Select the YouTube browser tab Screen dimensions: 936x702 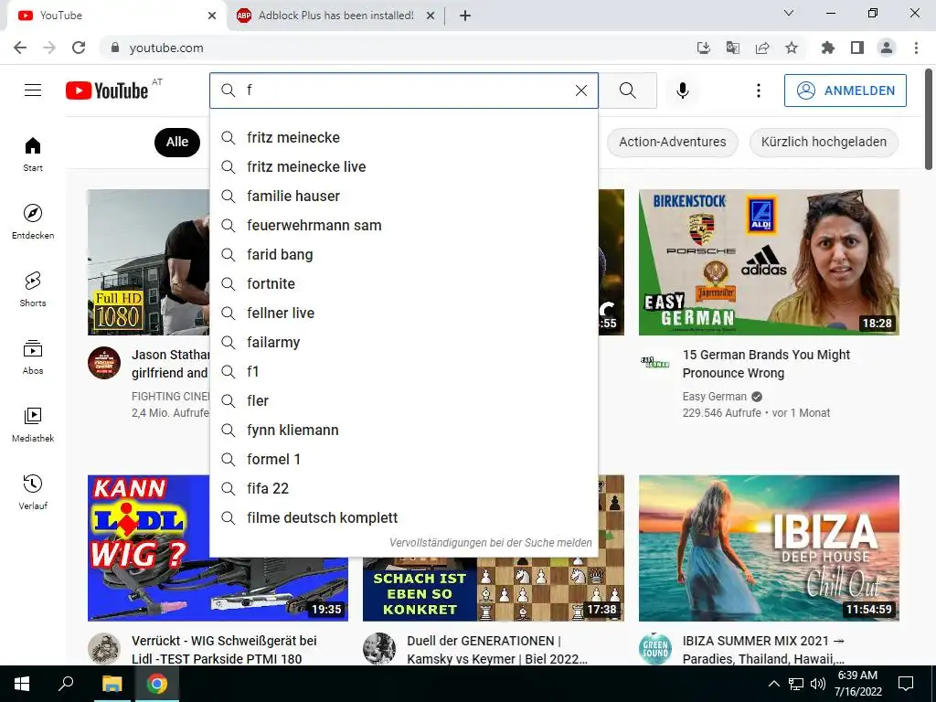point(116,16)
